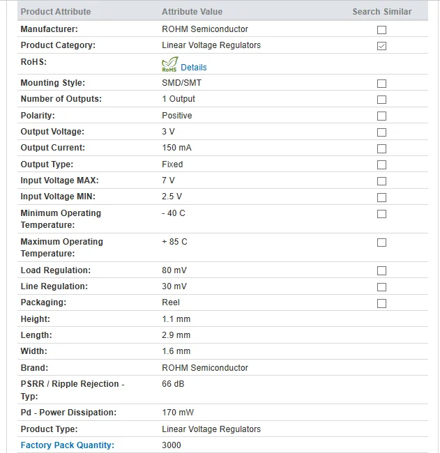Click the 2.9 mm length value

point(176,335)
